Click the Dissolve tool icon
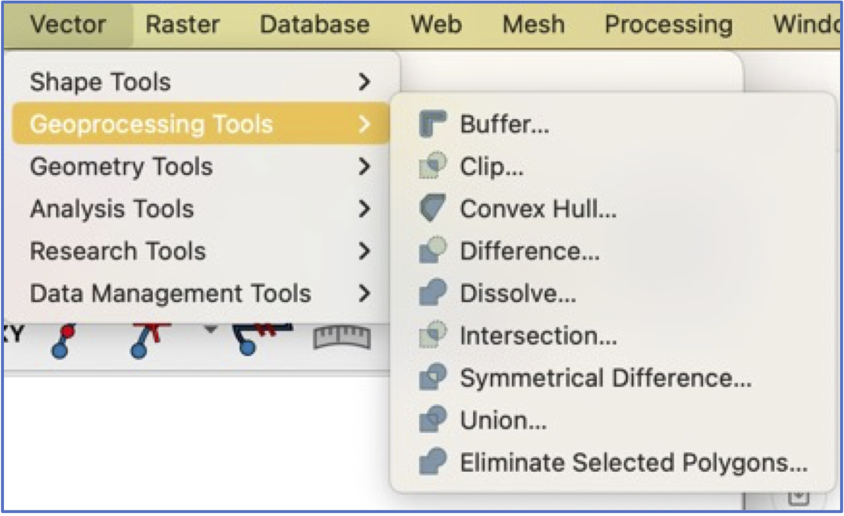 [x=433, y=293]
